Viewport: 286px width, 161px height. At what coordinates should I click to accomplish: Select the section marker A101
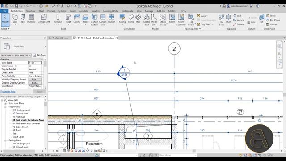point(123,73)
